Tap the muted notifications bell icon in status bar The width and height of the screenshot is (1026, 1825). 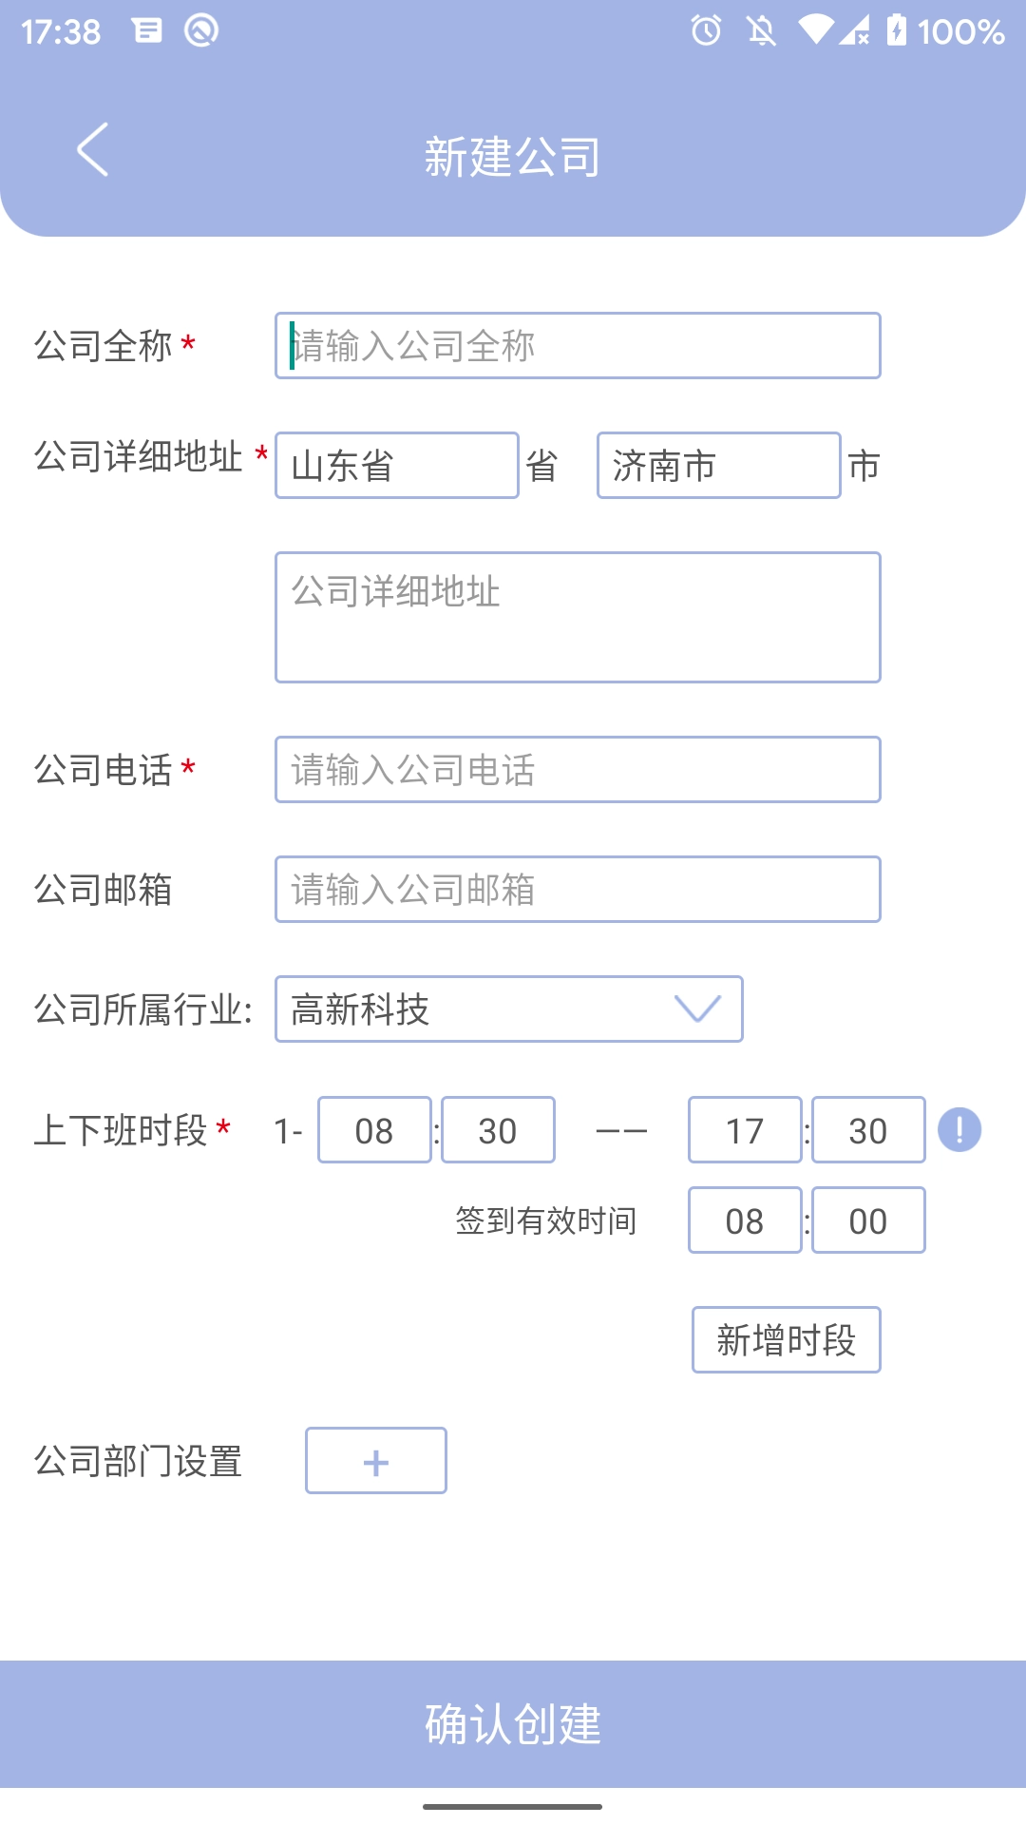763,31
